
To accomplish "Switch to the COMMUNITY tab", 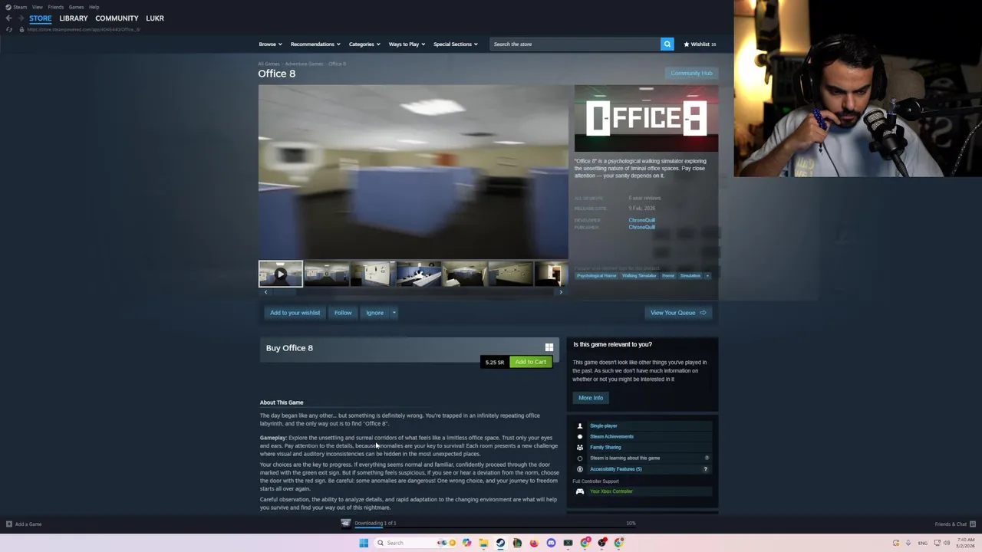I will [x=117, y=18].
